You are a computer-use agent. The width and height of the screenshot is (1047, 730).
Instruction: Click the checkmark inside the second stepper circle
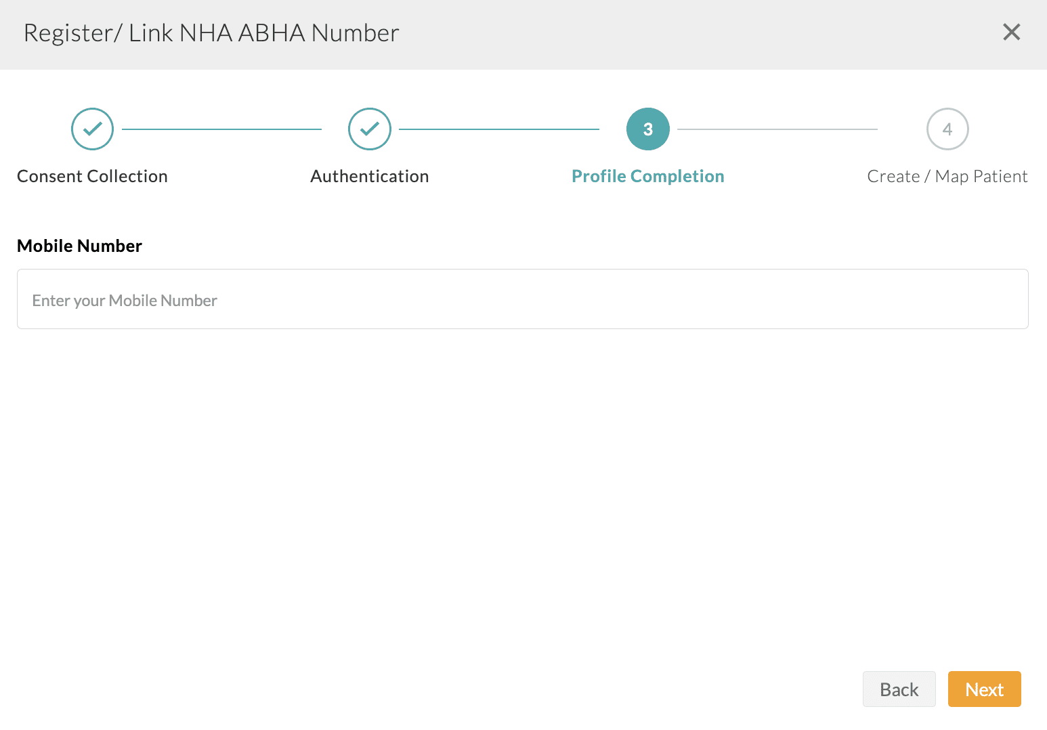[369, 129]
